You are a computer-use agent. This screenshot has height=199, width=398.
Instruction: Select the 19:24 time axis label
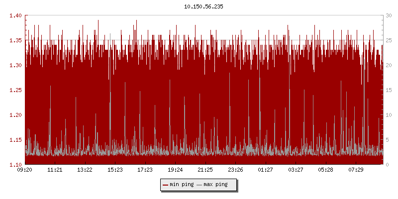click(175, 170)
